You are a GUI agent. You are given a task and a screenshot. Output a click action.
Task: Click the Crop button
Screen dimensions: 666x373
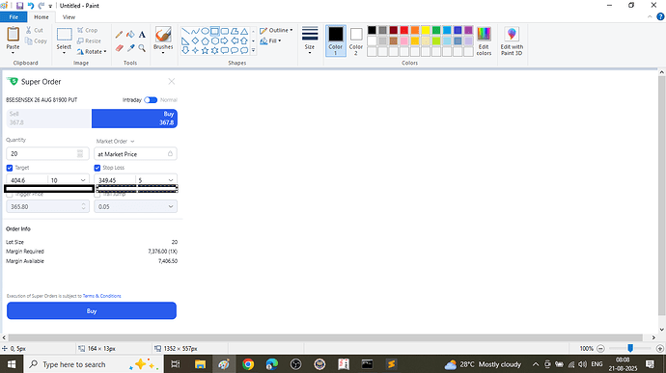point(88,30)
